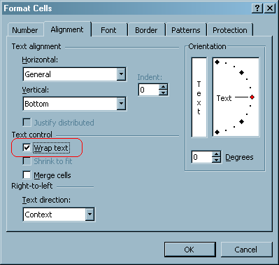Confirm with the OK button
Screen dimensions: 279x265
(x=189, y=250)
